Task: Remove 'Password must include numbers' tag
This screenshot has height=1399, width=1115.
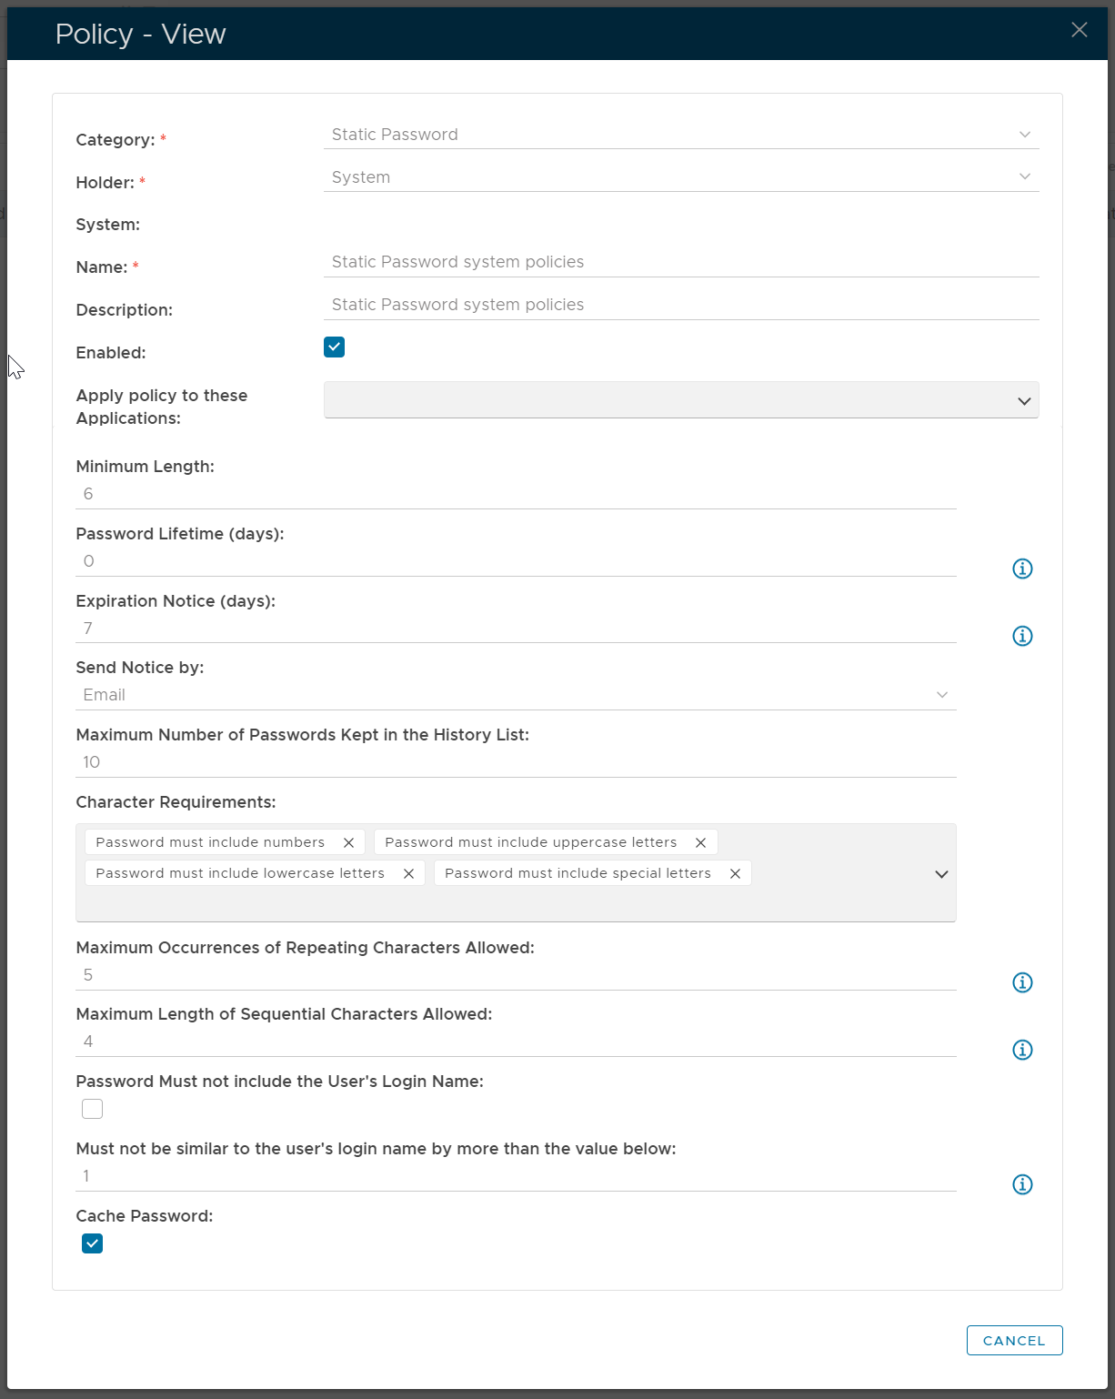Action: click(348, 843)
